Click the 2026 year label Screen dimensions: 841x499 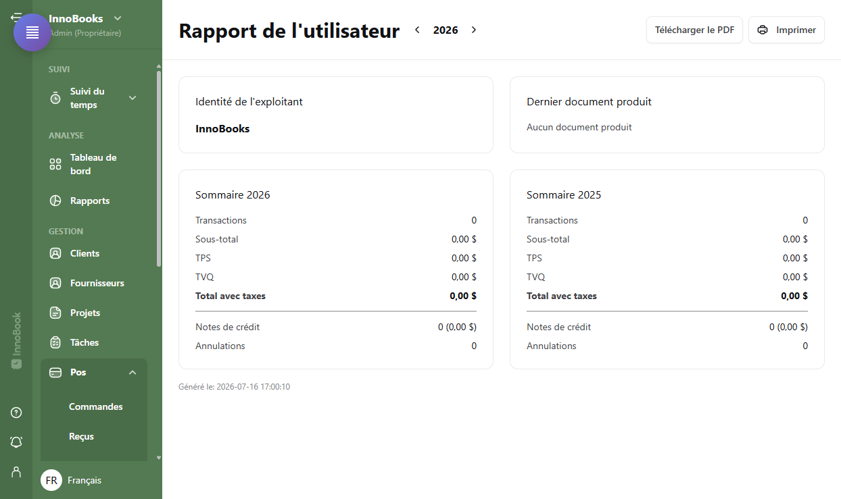[446, 30]
